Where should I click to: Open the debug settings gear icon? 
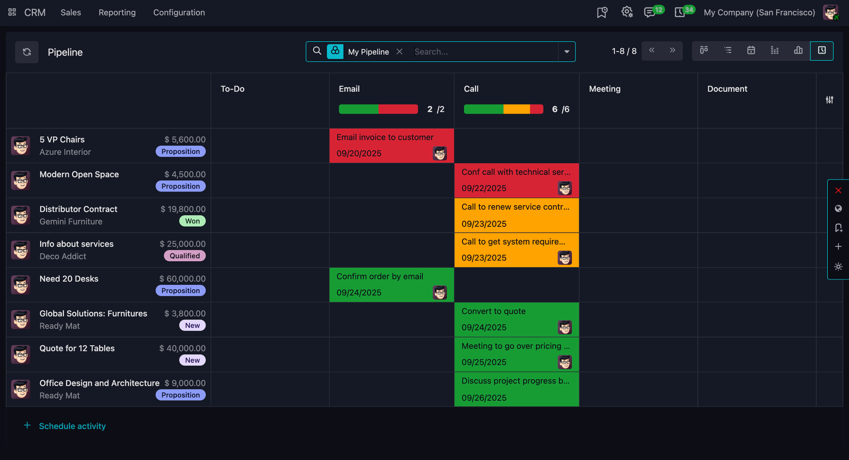(x=627, y=12)
